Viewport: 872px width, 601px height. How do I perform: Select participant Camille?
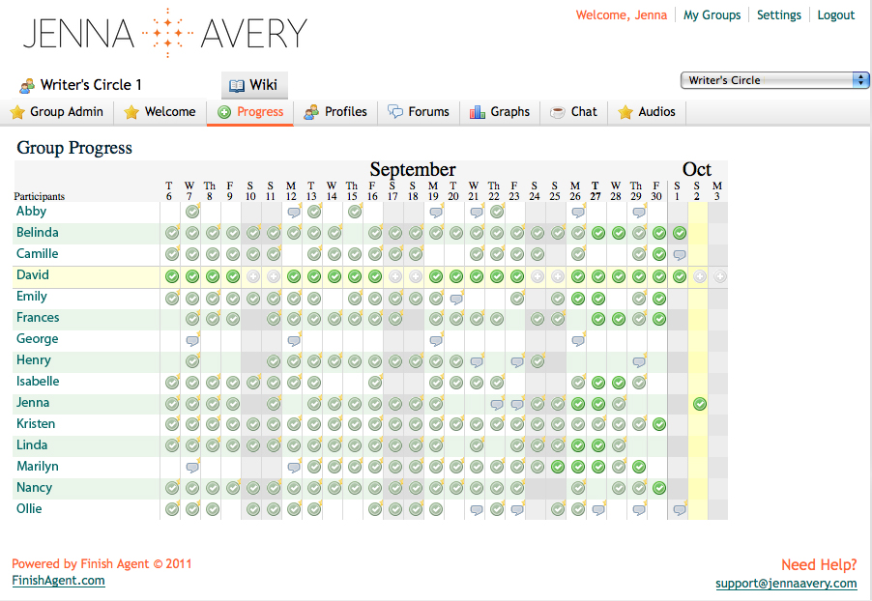point(38,253)
